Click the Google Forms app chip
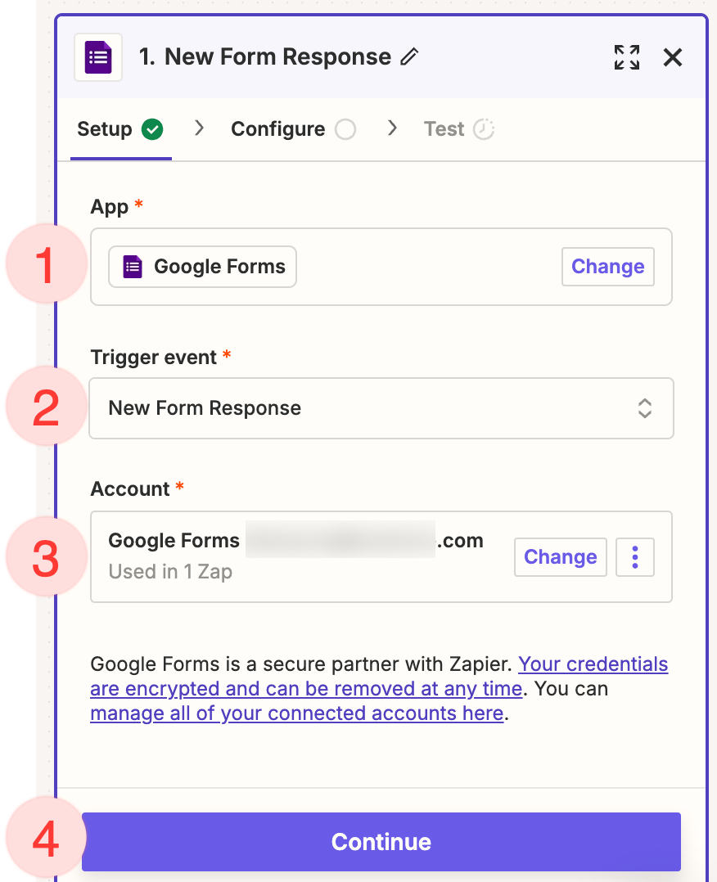This screenshot has width=717, height=882. (x=203, y=267)
